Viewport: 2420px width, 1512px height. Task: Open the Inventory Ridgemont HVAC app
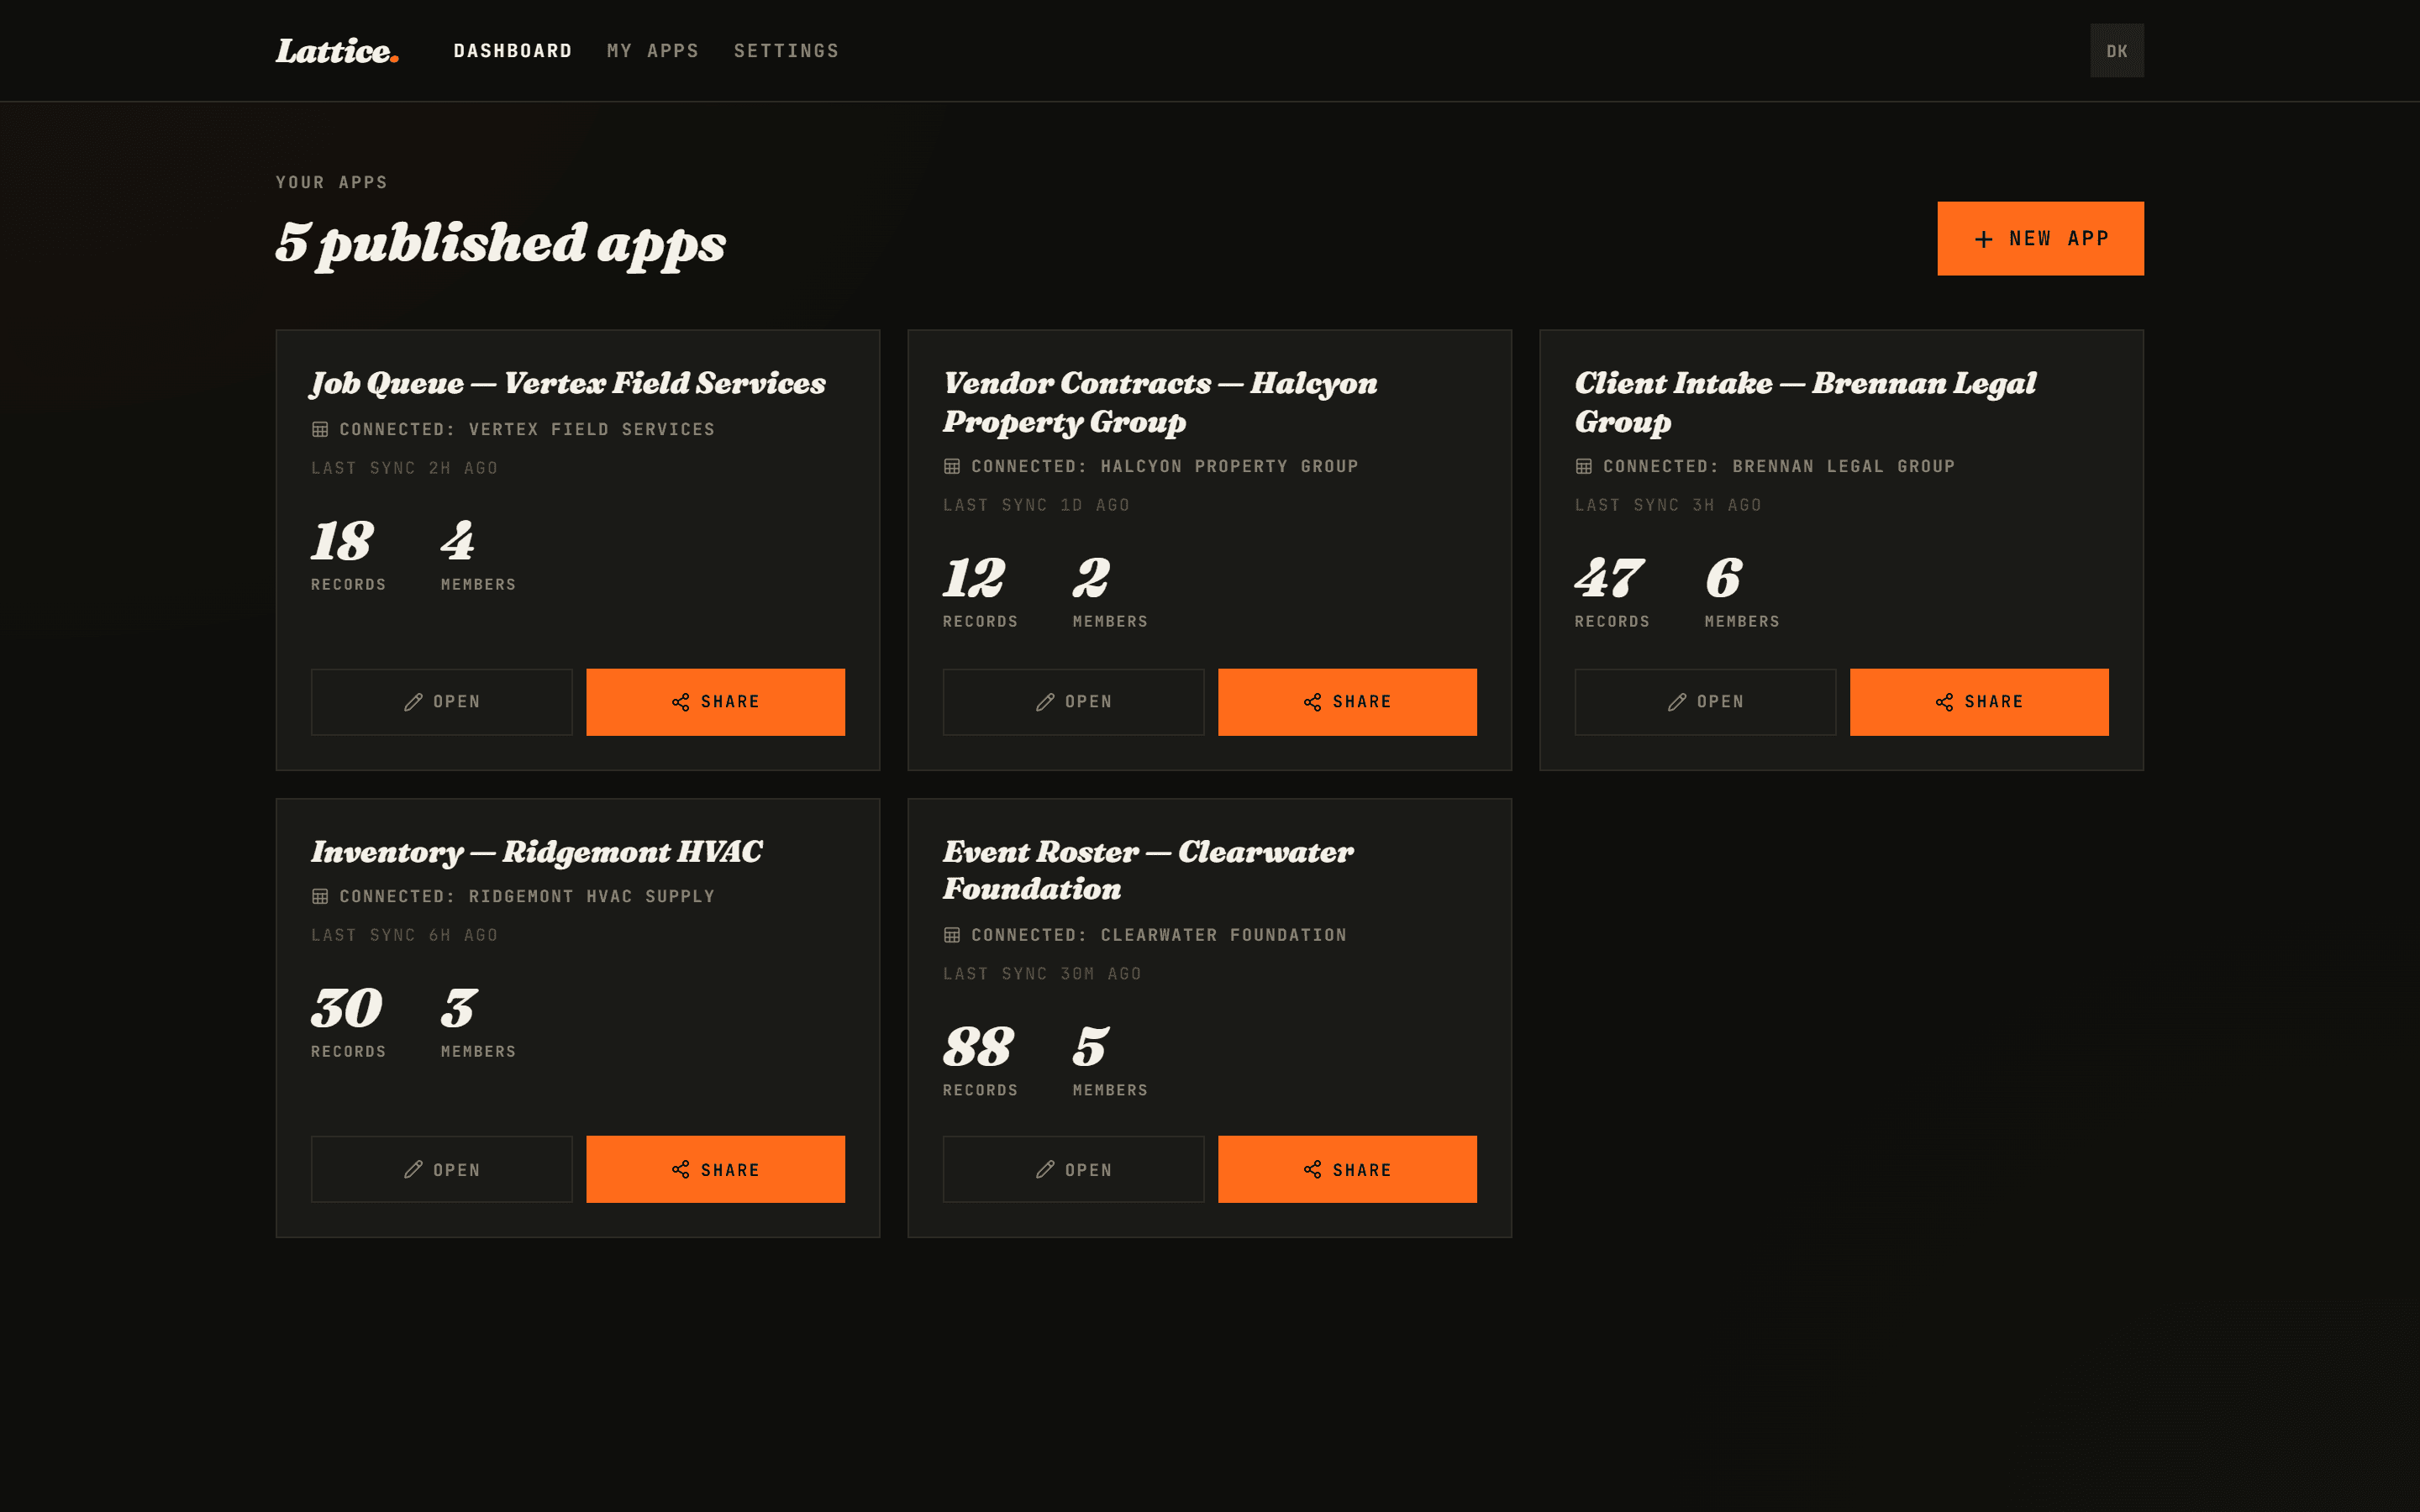point(441,1169)
